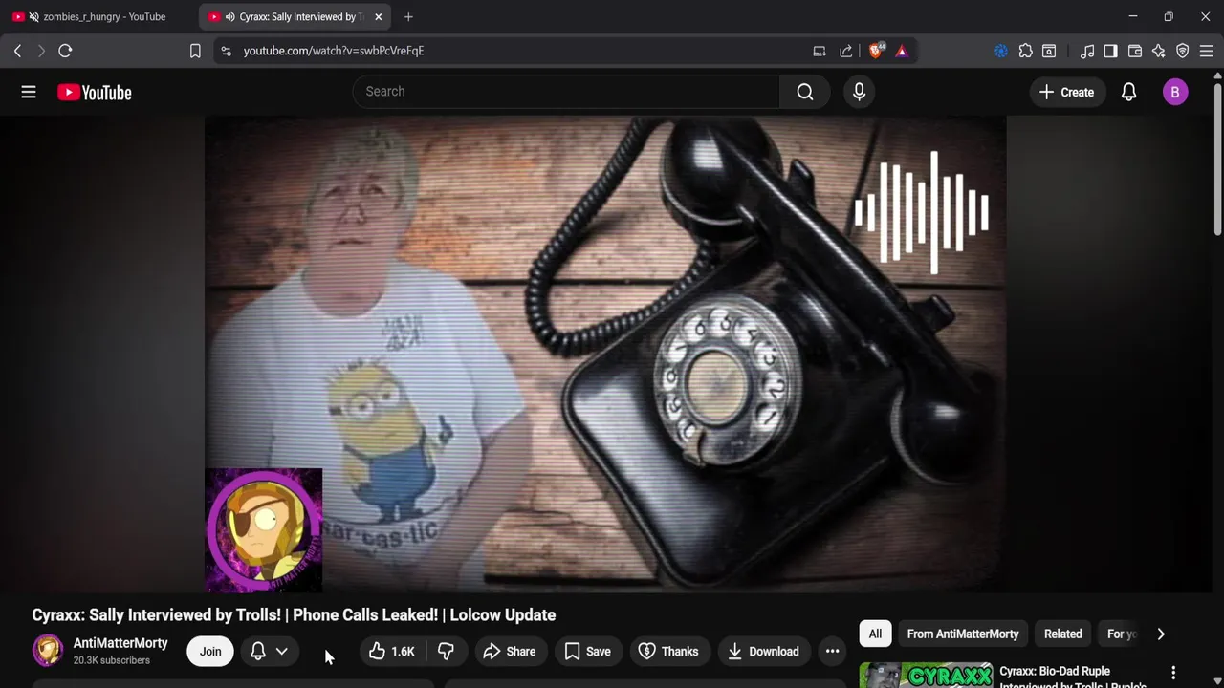This screenshot has height=688, width=1224.
Task: Open media control music note icon
Action: (1087, 51)
